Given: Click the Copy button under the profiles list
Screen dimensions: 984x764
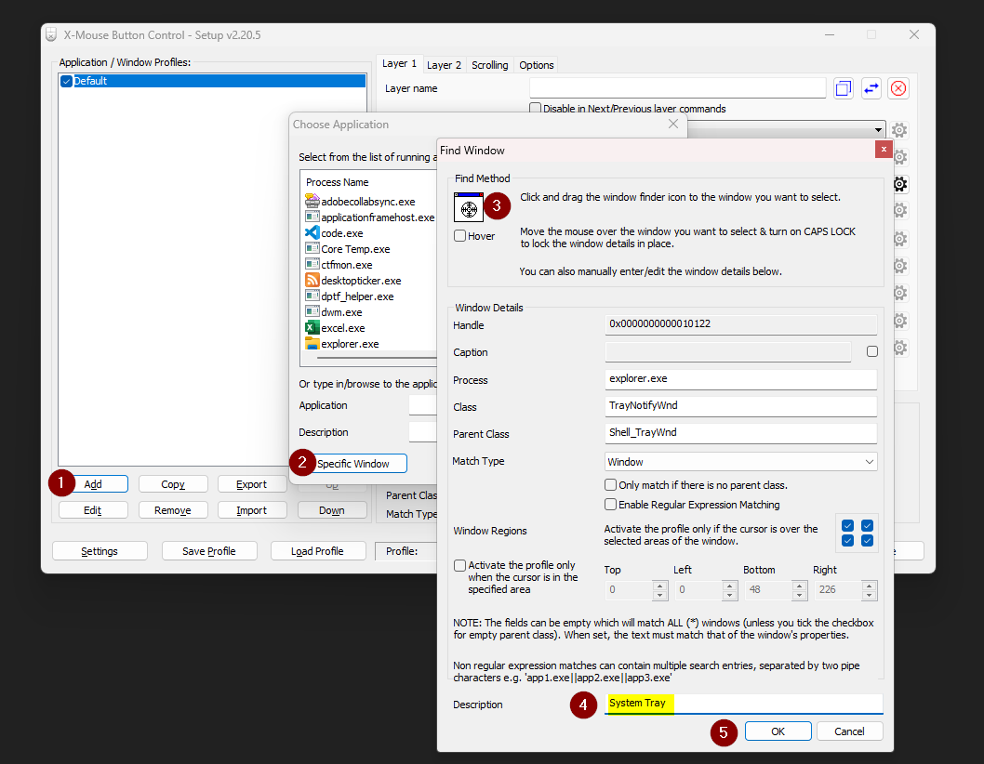Looking at the screenshot, I should [173, 484].
